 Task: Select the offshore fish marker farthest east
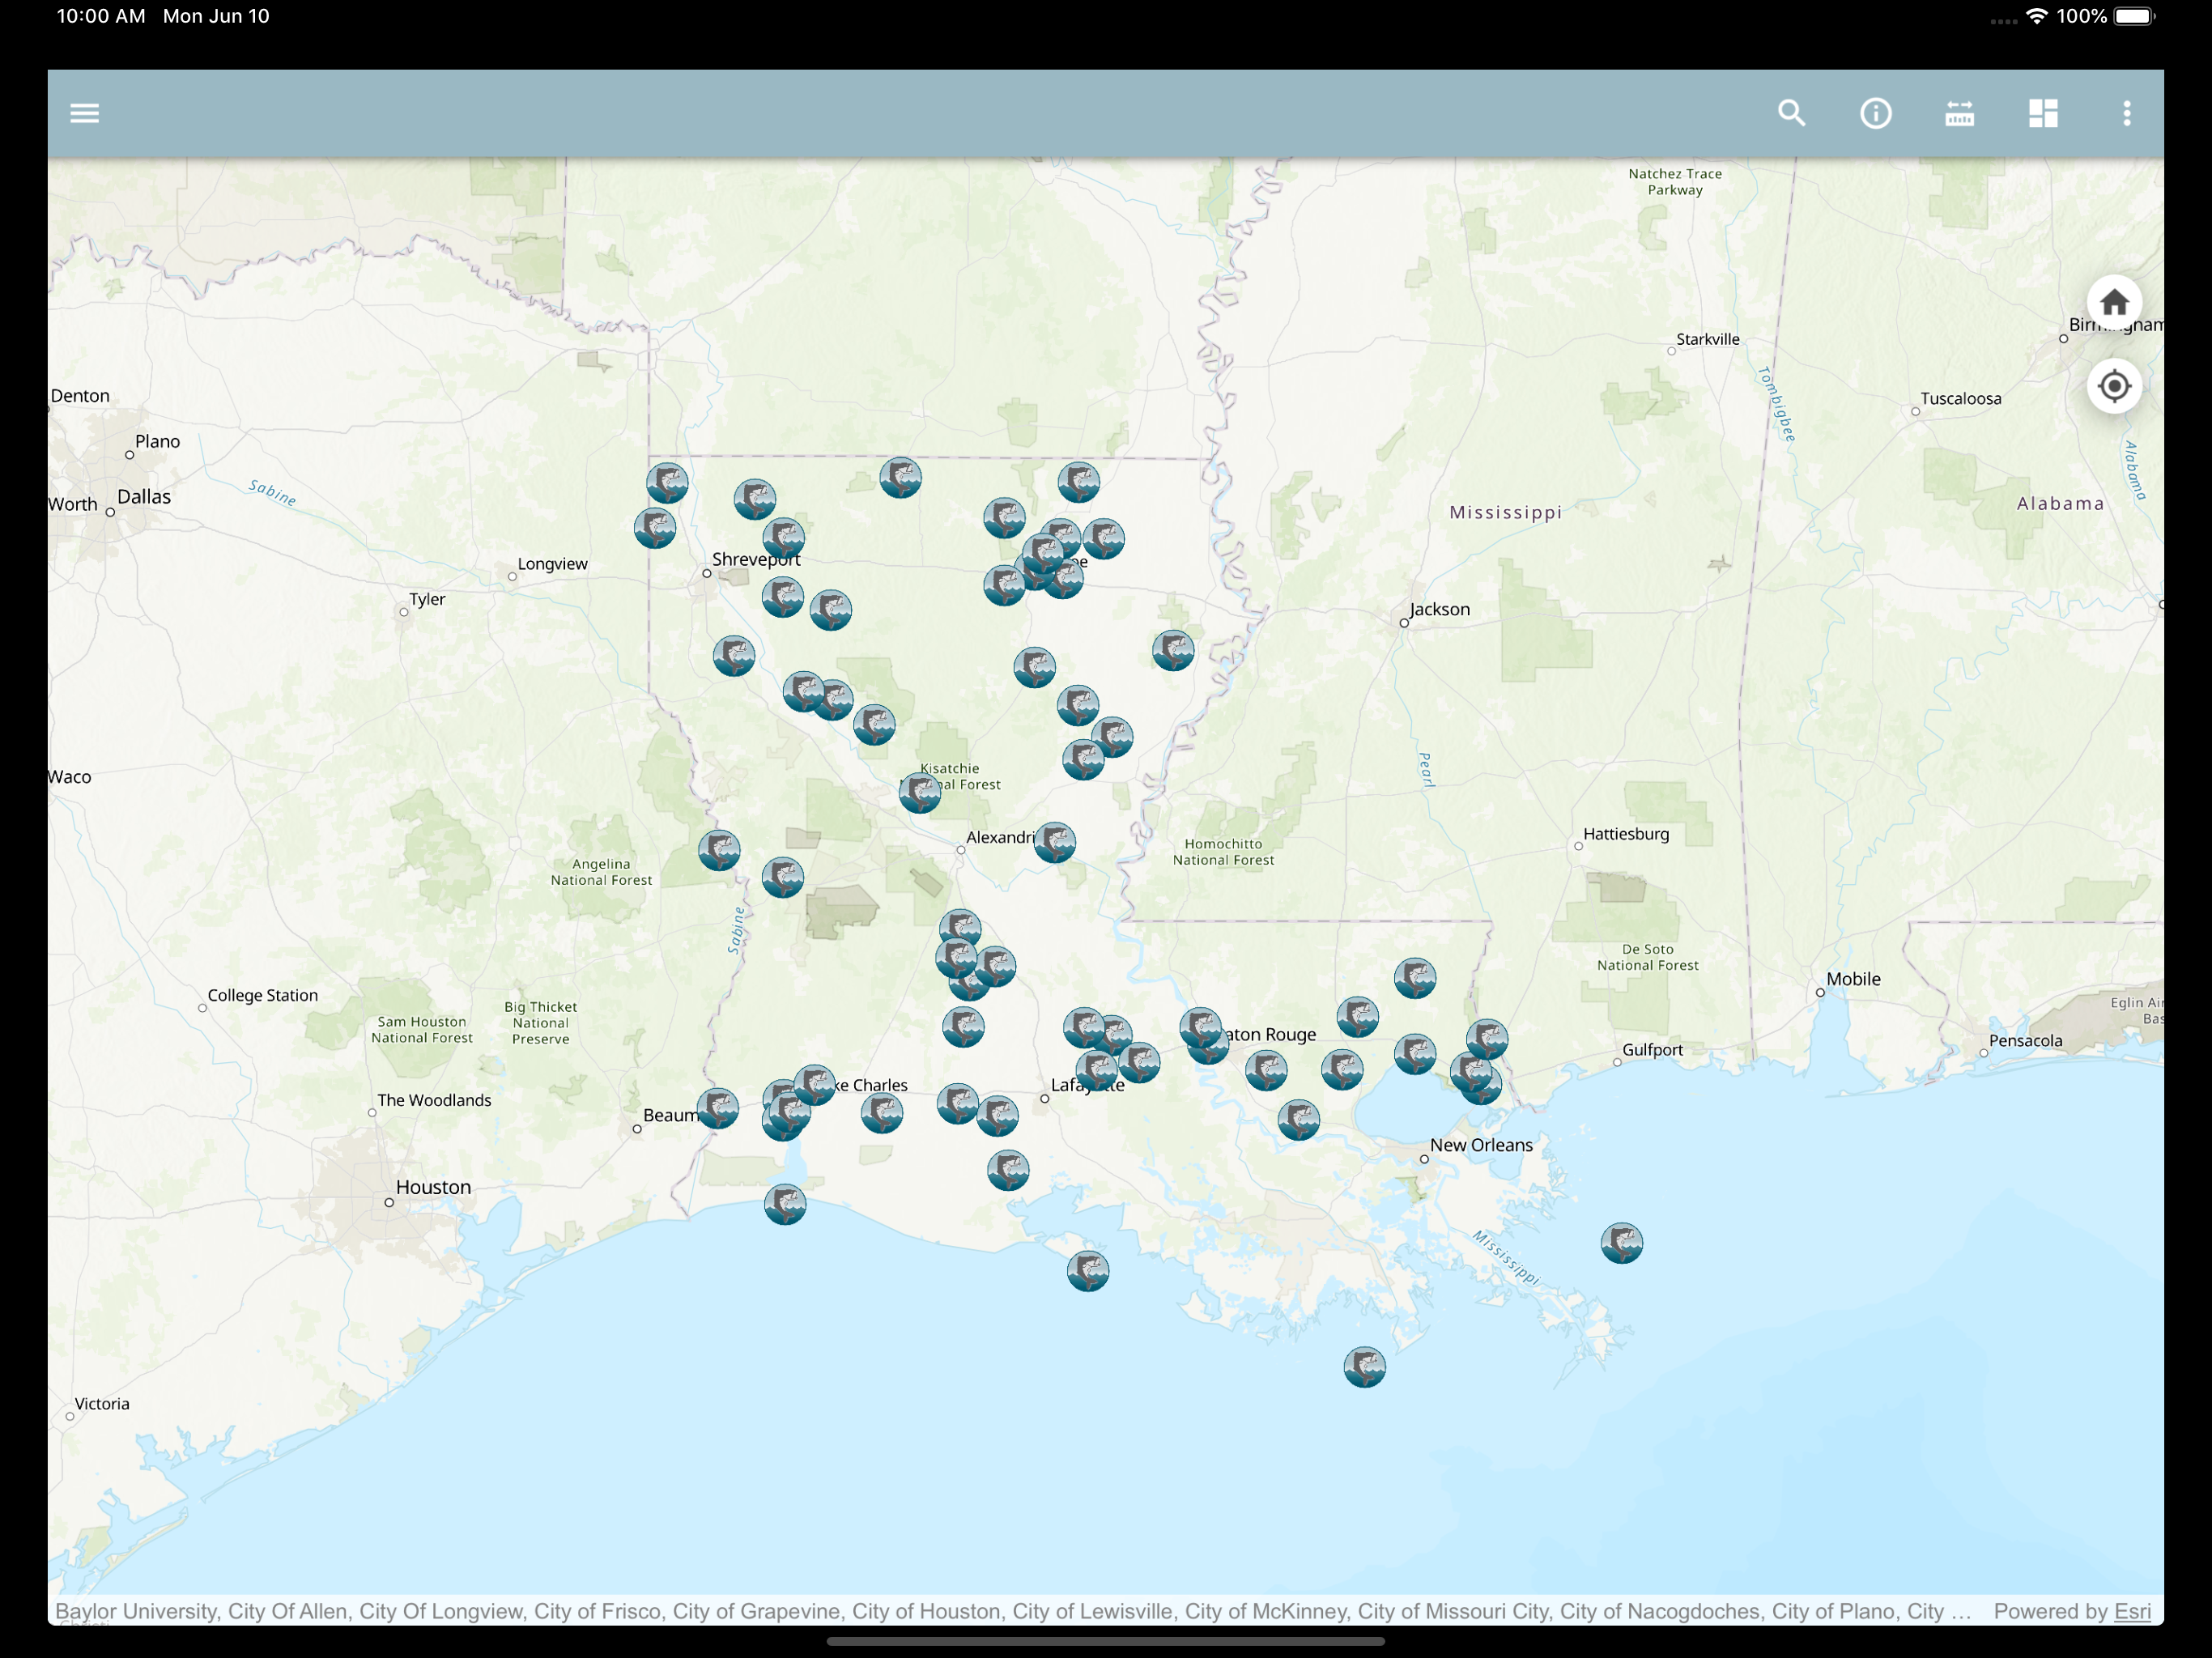click(1622, 1243)
